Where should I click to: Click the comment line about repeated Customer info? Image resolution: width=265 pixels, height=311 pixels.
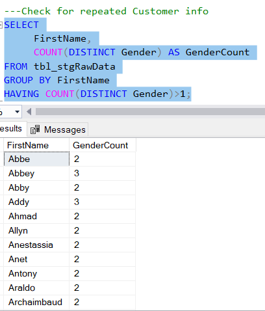(107, 11)
